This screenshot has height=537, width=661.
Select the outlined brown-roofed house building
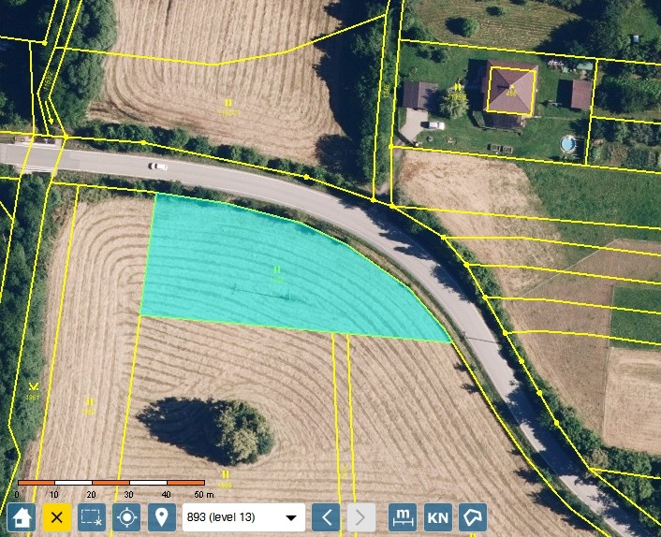[511, 91]
